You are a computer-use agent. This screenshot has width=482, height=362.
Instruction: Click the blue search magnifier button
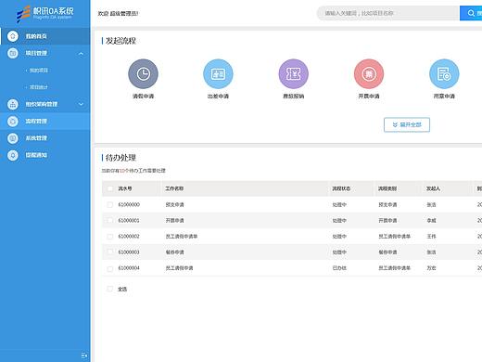coord(471,13)
